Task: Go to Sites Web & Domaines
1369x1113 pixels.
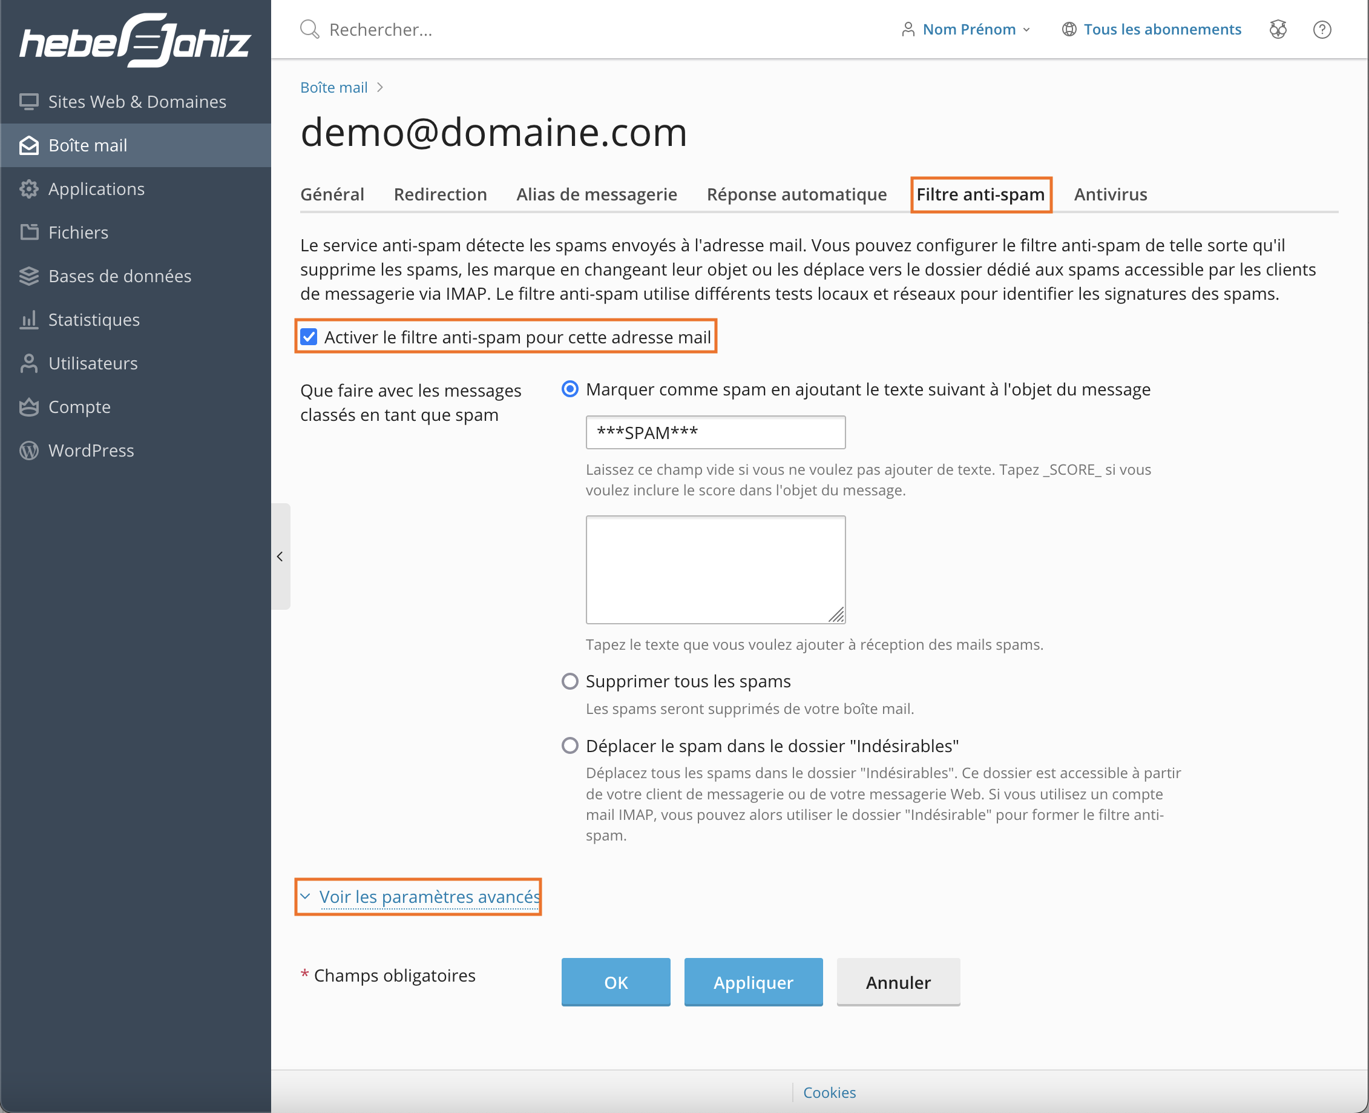Action: [135, 101]
